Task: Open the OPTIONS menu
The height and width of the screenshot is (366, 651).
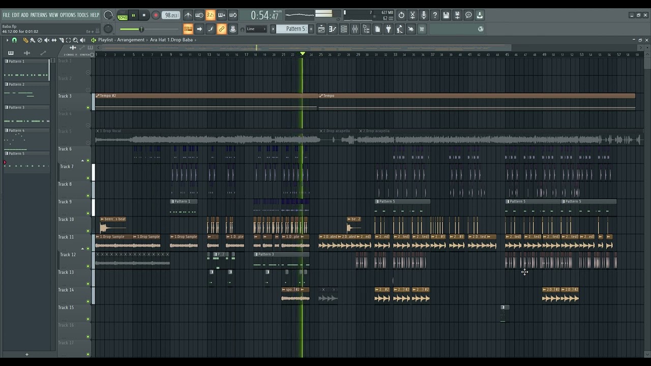Action: click(x=68, y=15)
